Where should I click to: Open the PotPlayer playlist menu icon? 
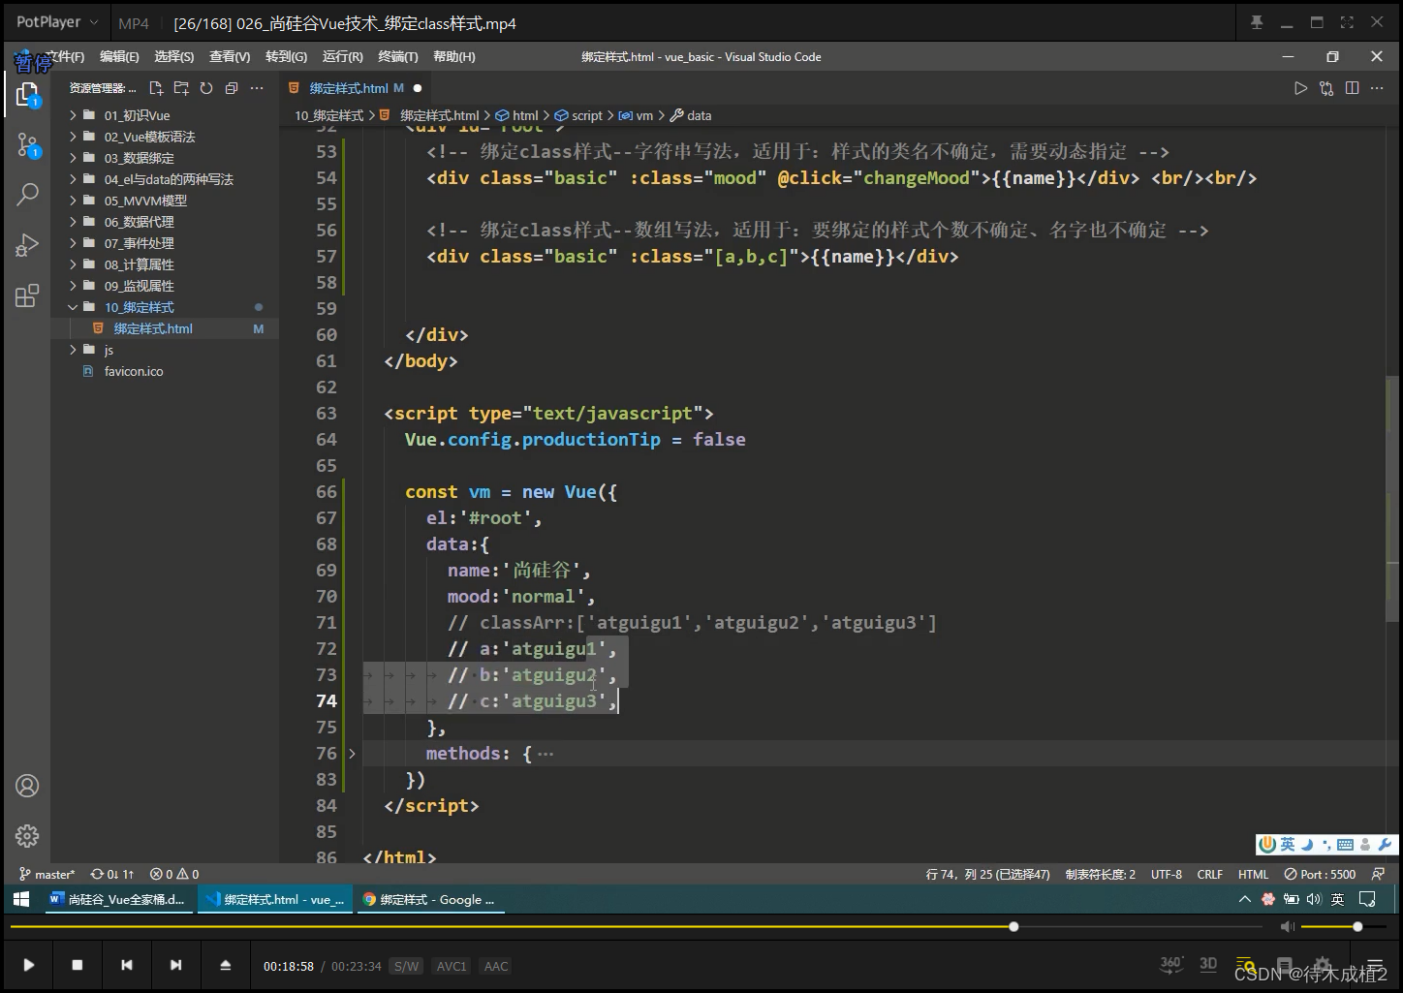[x=1374, y=966]
